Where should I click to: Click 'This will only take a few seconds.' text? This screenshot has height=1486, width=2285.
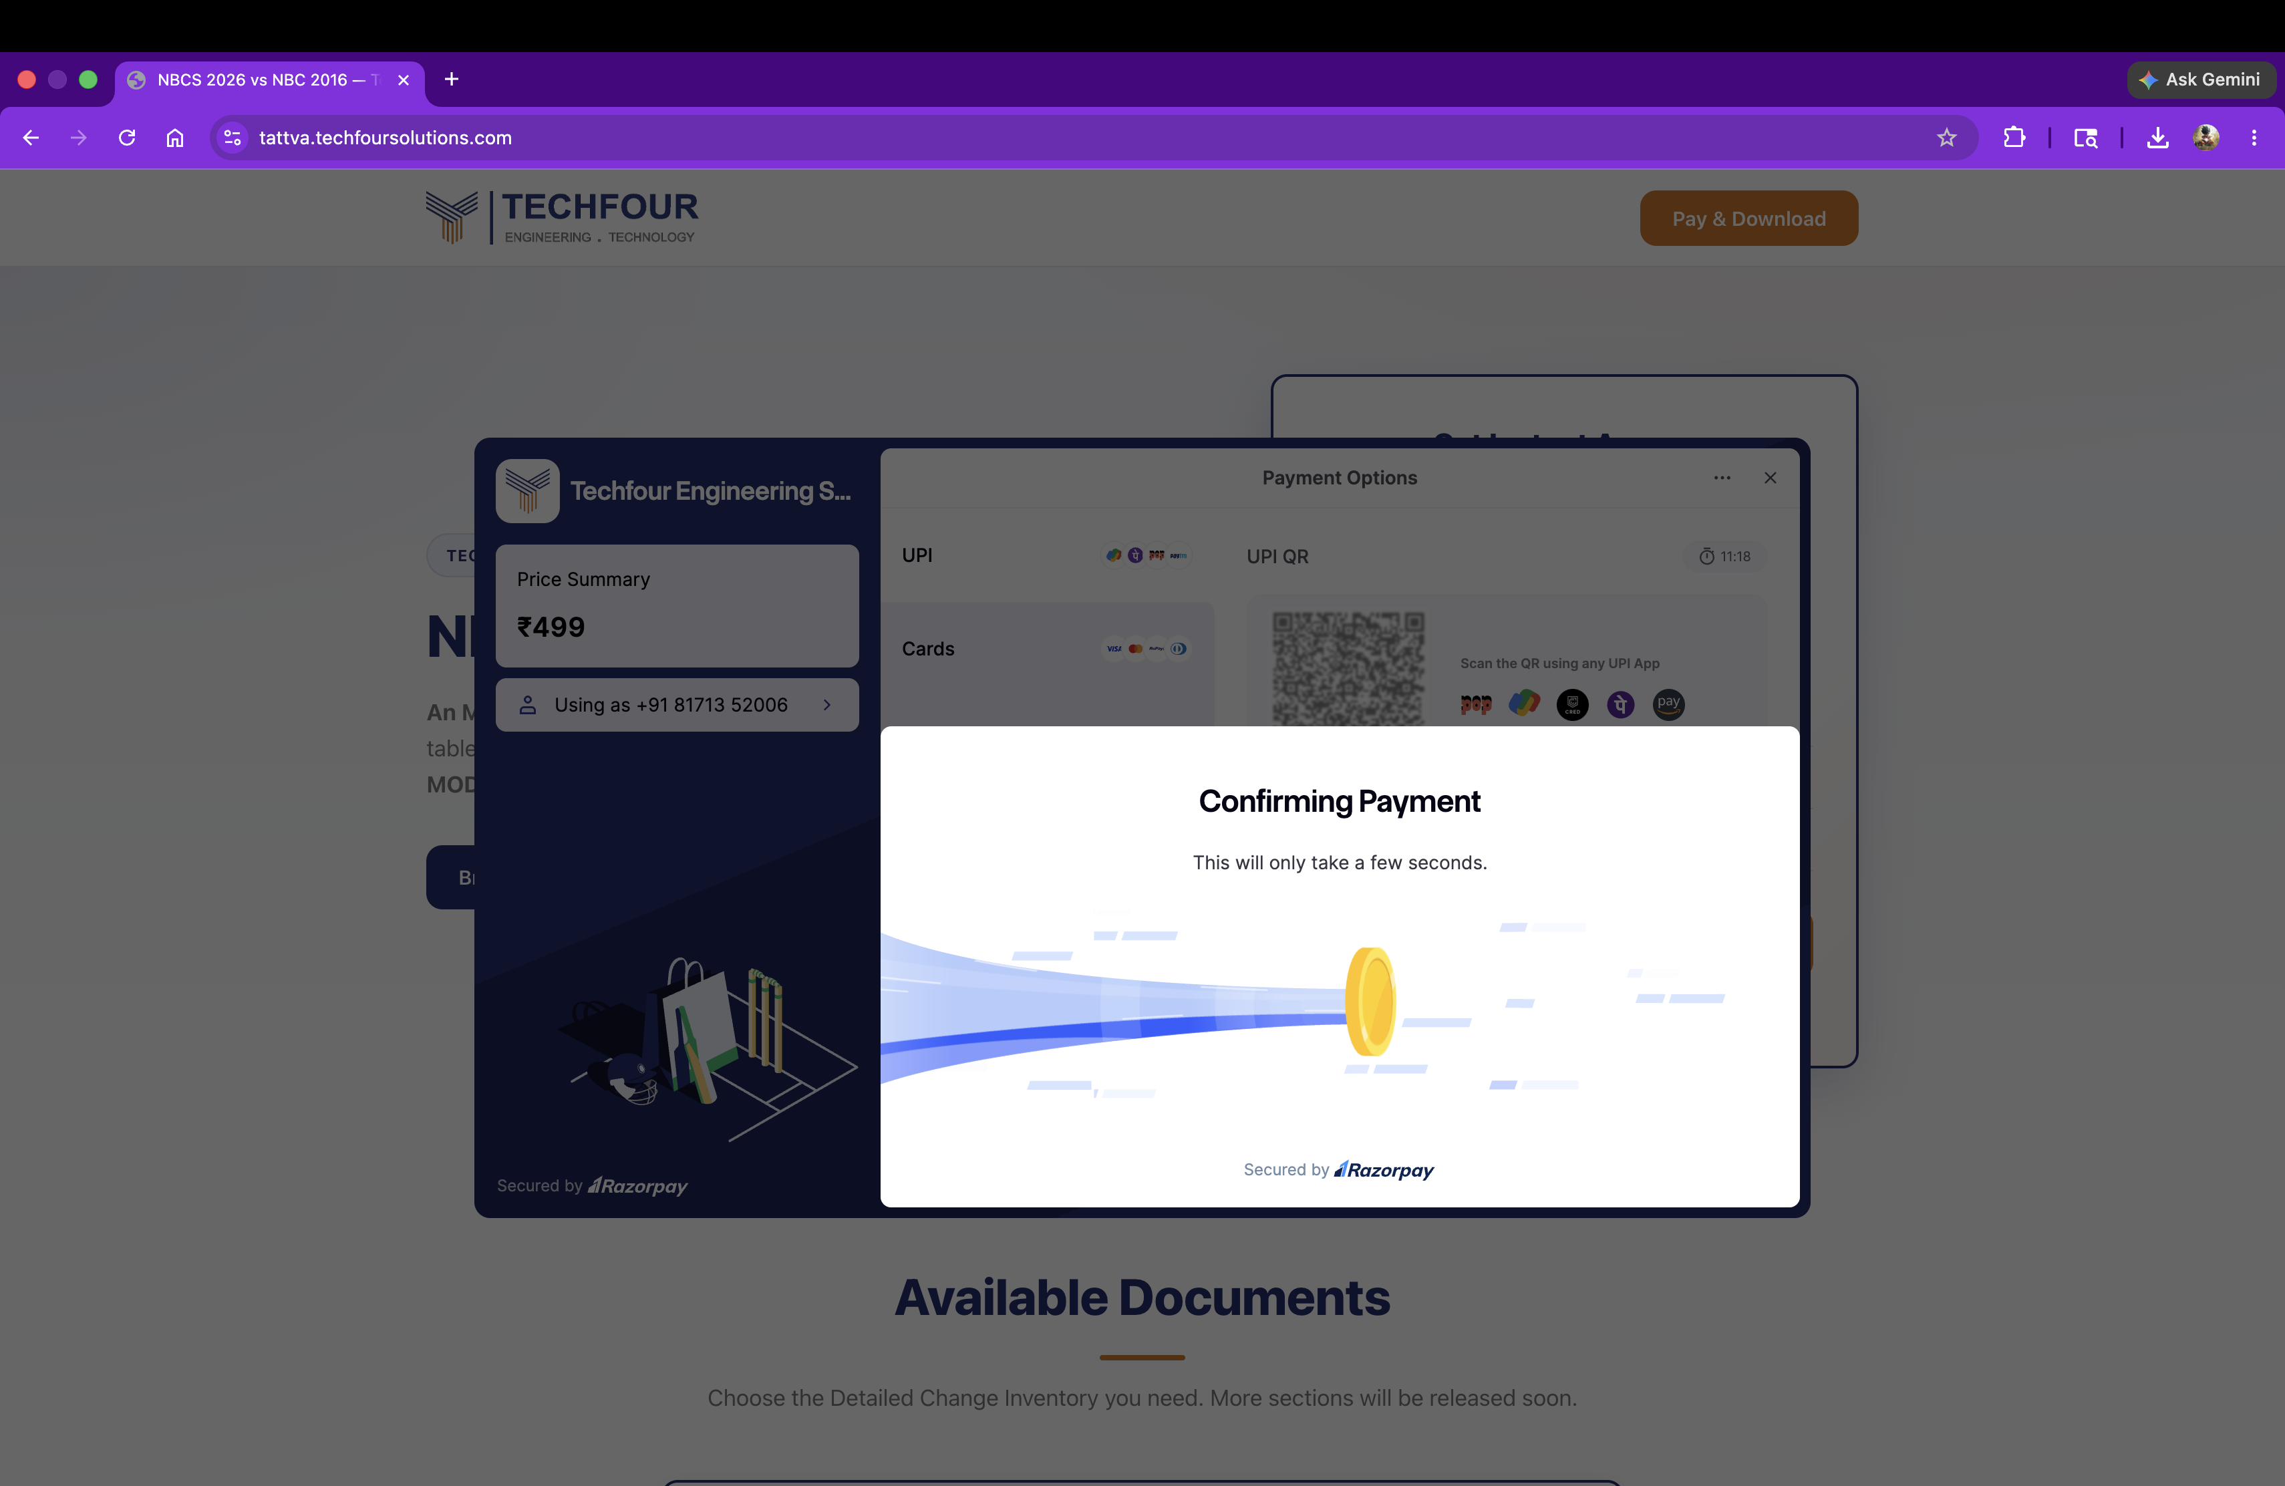[1340, 862]
